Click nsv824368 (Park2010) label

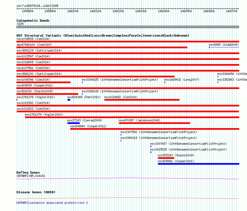click(84, 97)
